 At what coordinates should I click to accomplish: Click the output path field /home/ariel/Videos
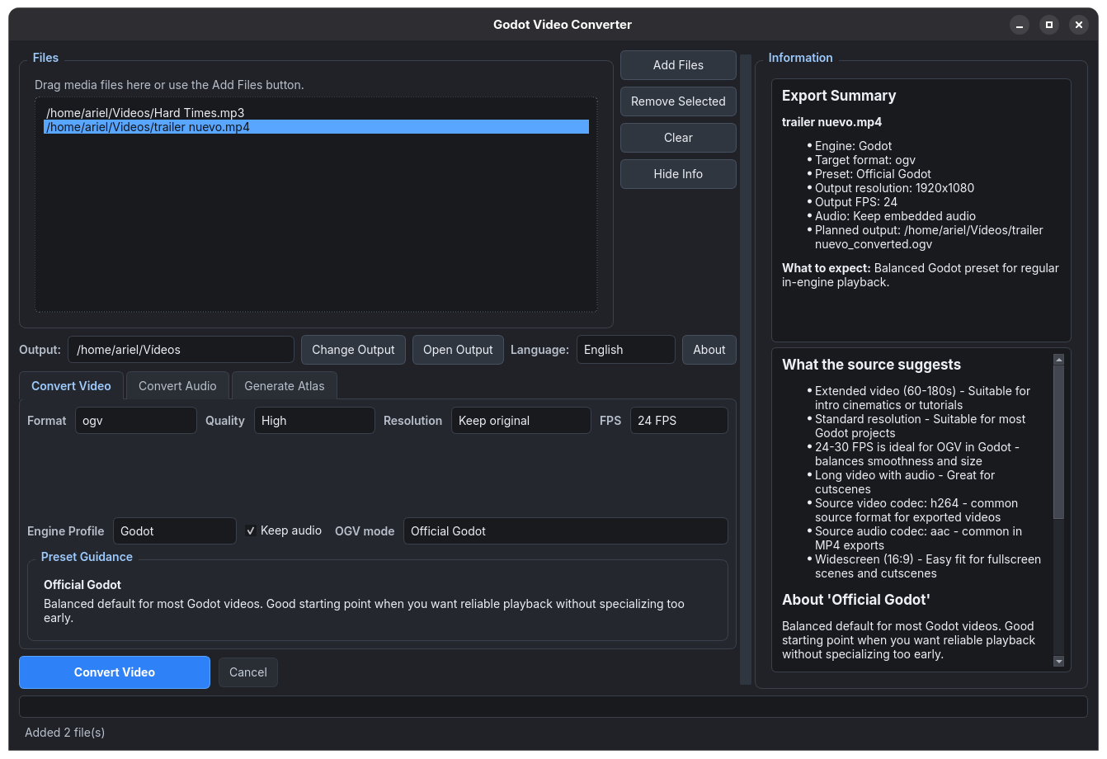click(x=181, y=350)
